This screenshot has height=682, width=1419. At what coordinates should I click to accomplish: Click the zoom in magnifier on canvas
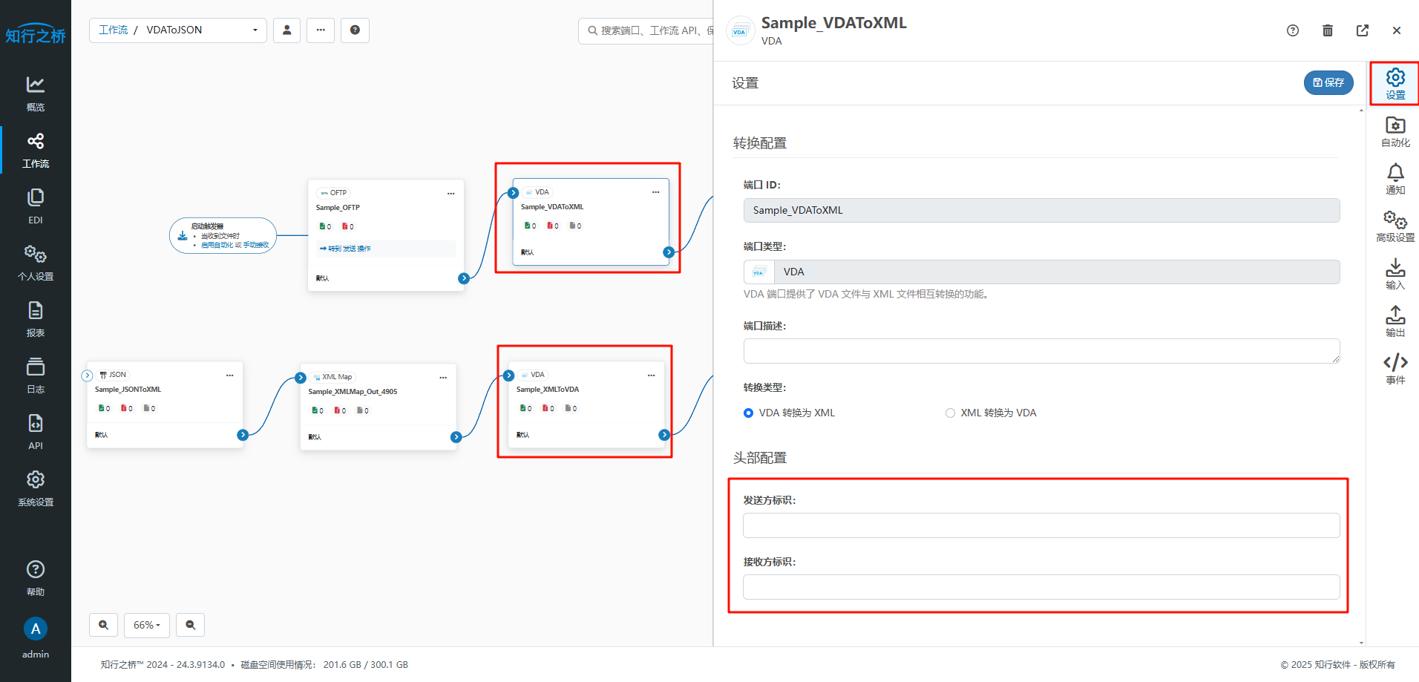(x=103, y=625)
